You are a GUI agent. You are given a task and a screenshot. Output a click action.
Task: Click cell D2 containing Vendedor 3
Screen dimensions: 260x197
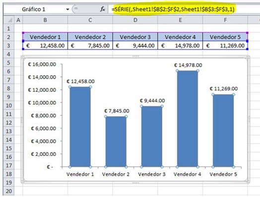point(135,37)
